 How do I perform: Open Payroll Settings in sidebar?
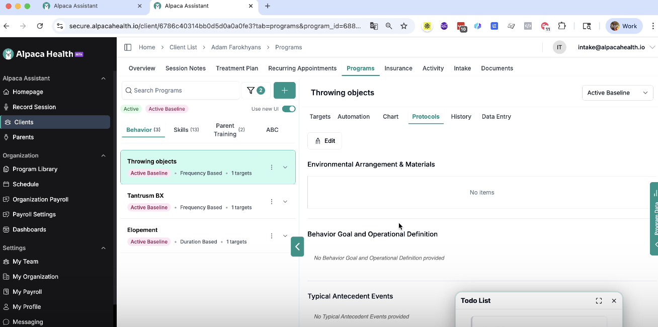pos(34,214)
